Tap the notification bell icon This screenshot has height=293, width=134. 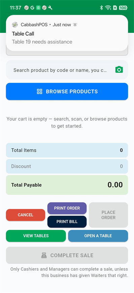[x=75, y=25]
